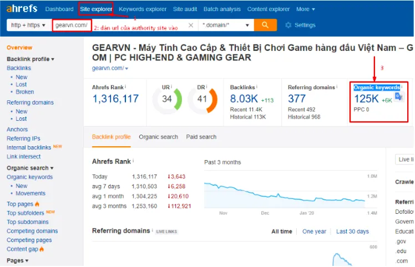Expand the More menu in top navigation
The height and width of the screenshot is (267, 415).
pos(305,9)
